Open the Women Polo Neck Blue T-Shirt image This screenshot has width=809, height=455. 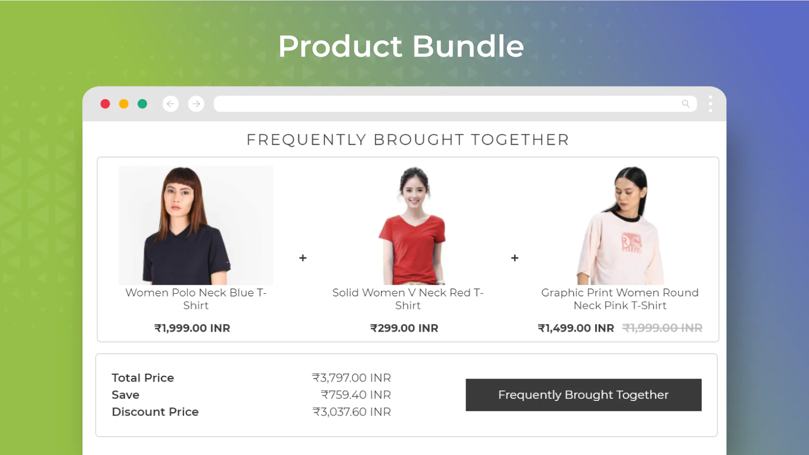click(x=196, y=225)
